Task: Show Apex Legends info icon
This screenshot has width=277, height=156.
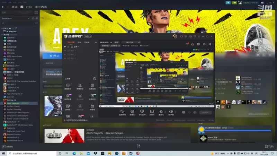Action: [264, 55]
